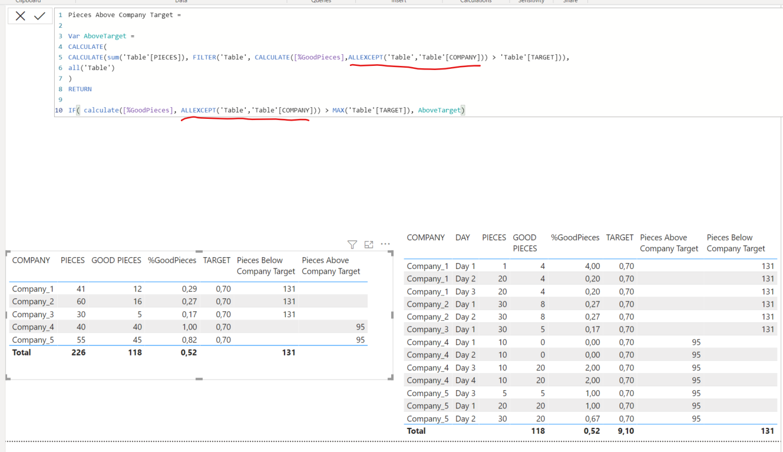Click the 0,82 value for Company_5
Screen dimensions: 783x452
pyautogui.click(x=189, y=340)
